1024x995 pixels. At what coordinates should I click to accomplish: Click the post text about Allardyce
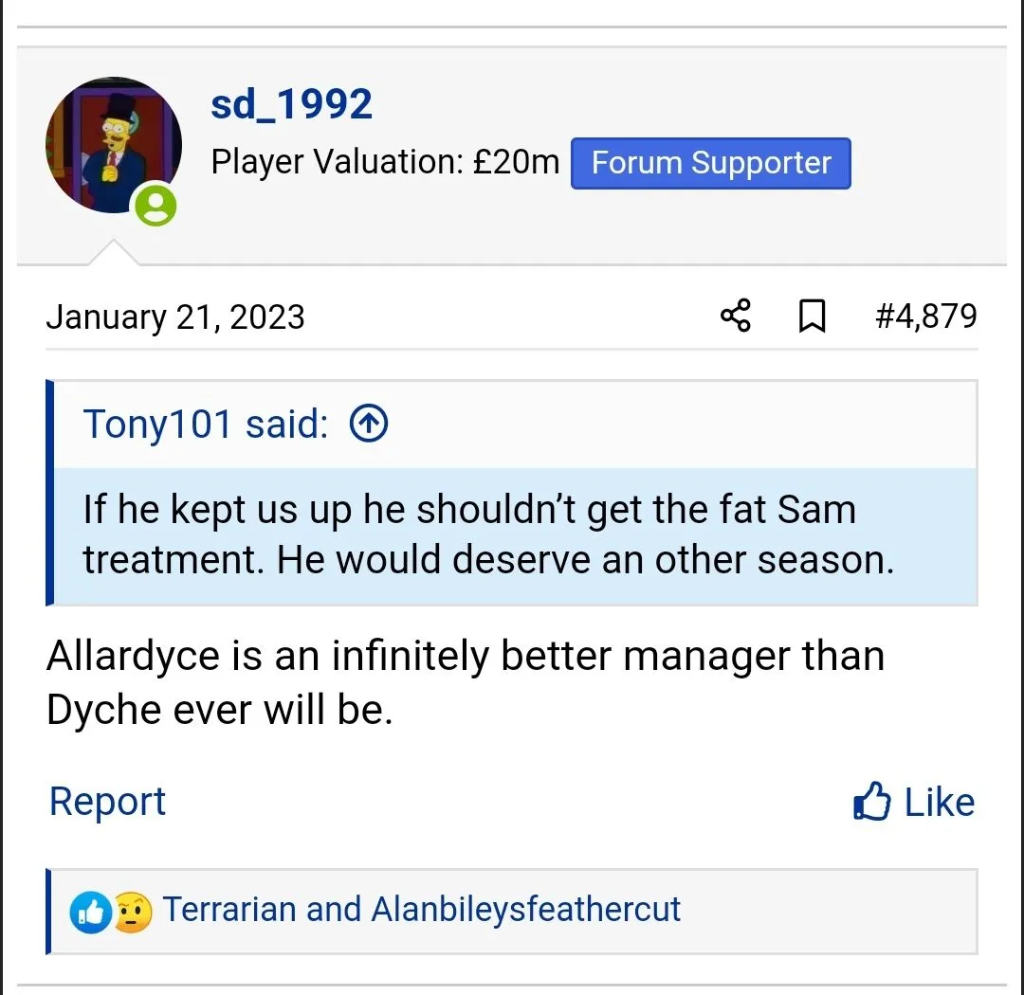[465, 682]
